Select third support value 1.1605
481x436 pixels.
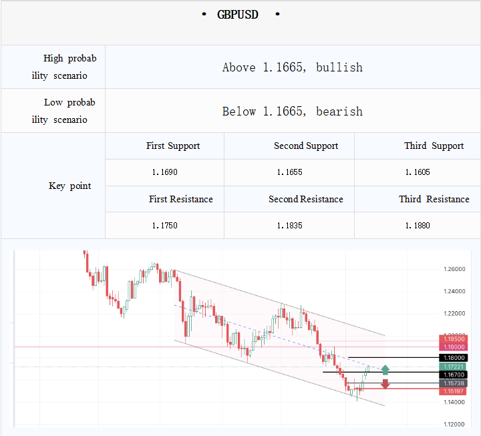[x=418, y=172]
